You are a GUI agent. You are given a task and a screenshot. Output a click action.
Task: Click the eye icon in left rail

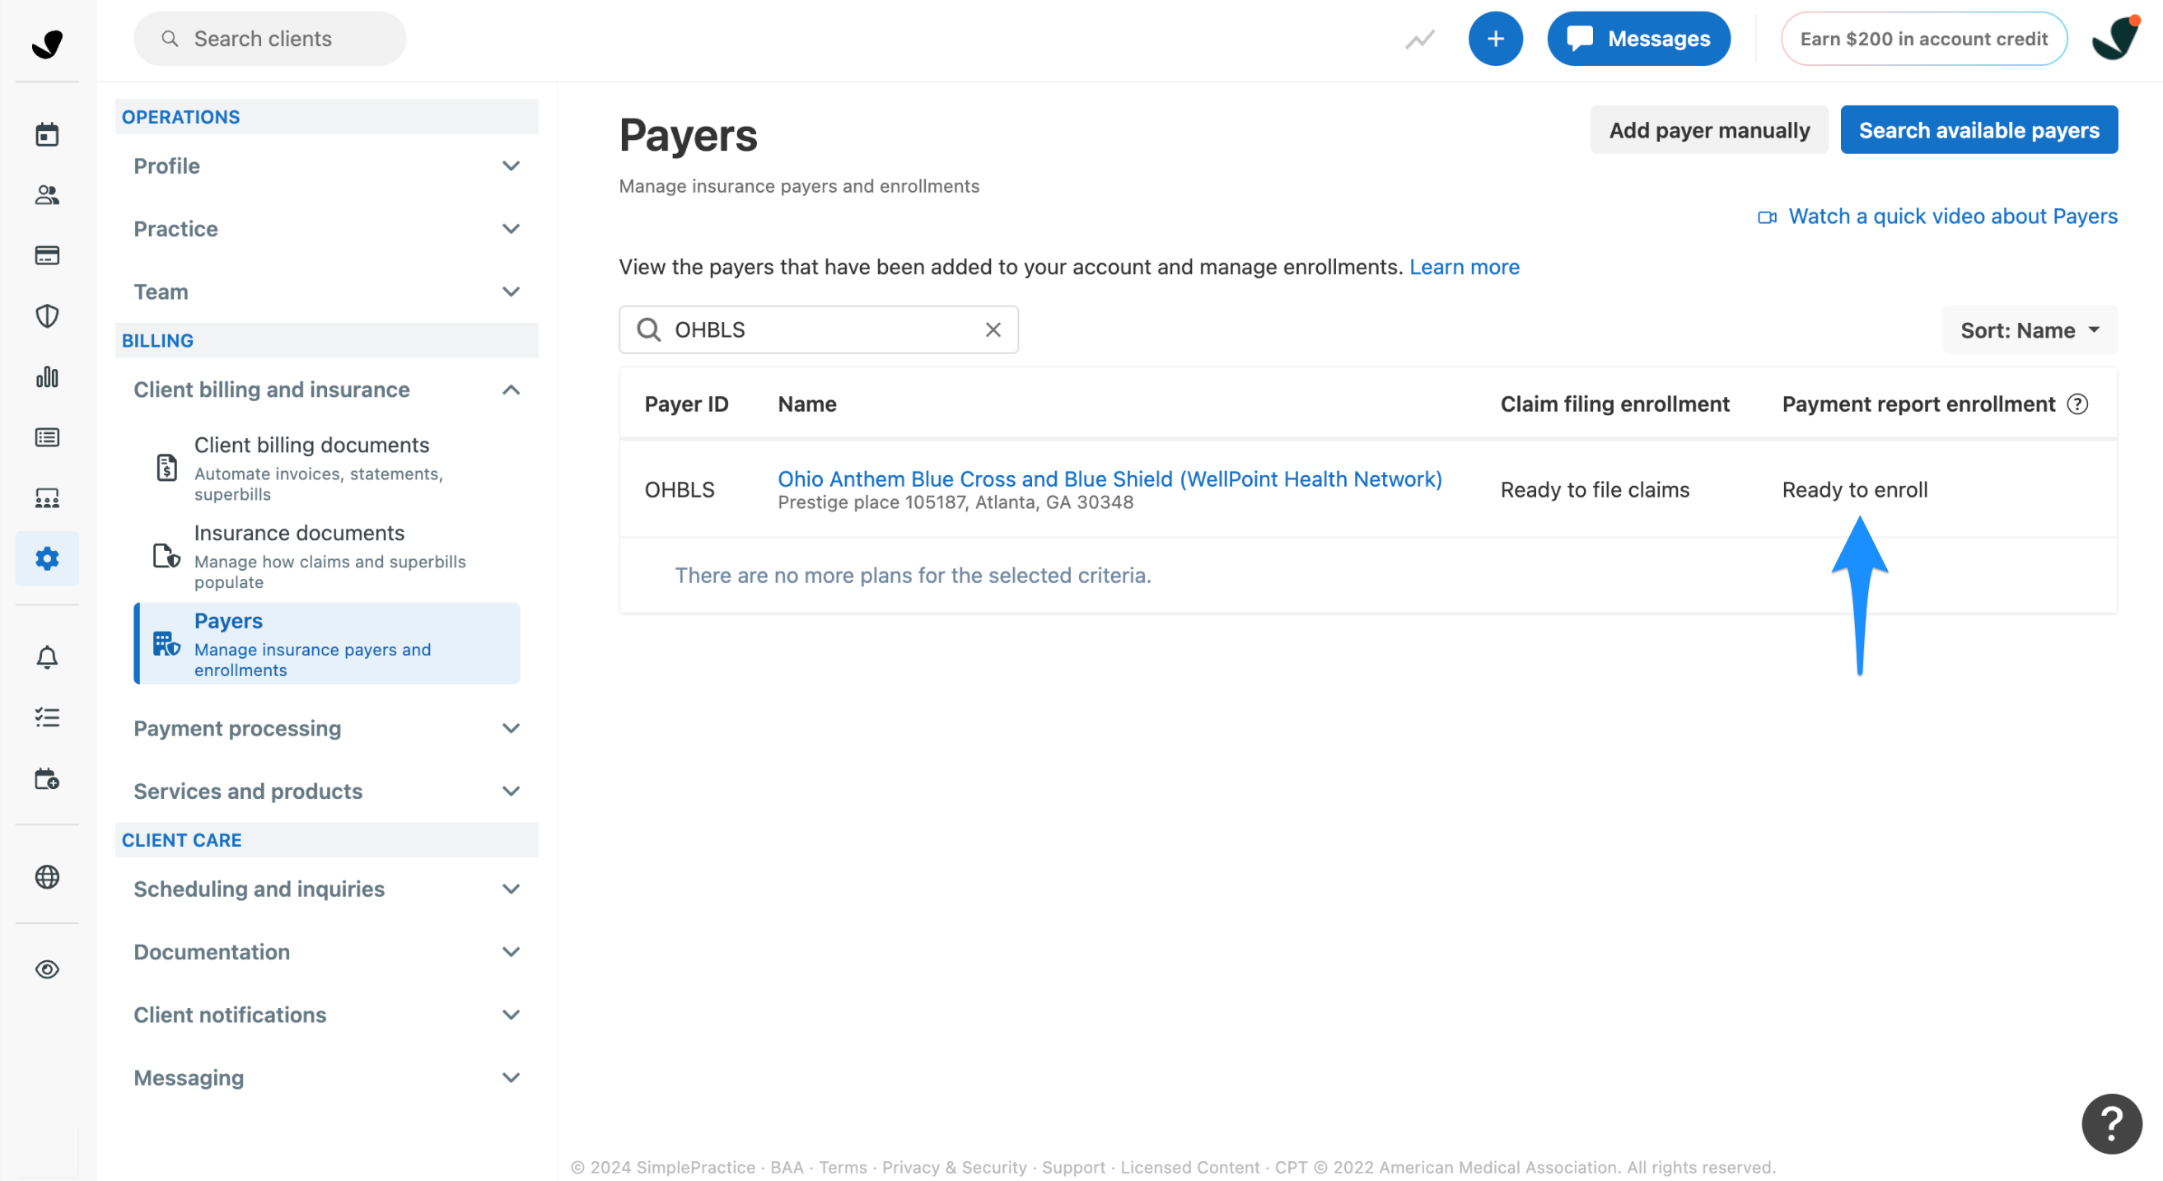click(47, 969)
